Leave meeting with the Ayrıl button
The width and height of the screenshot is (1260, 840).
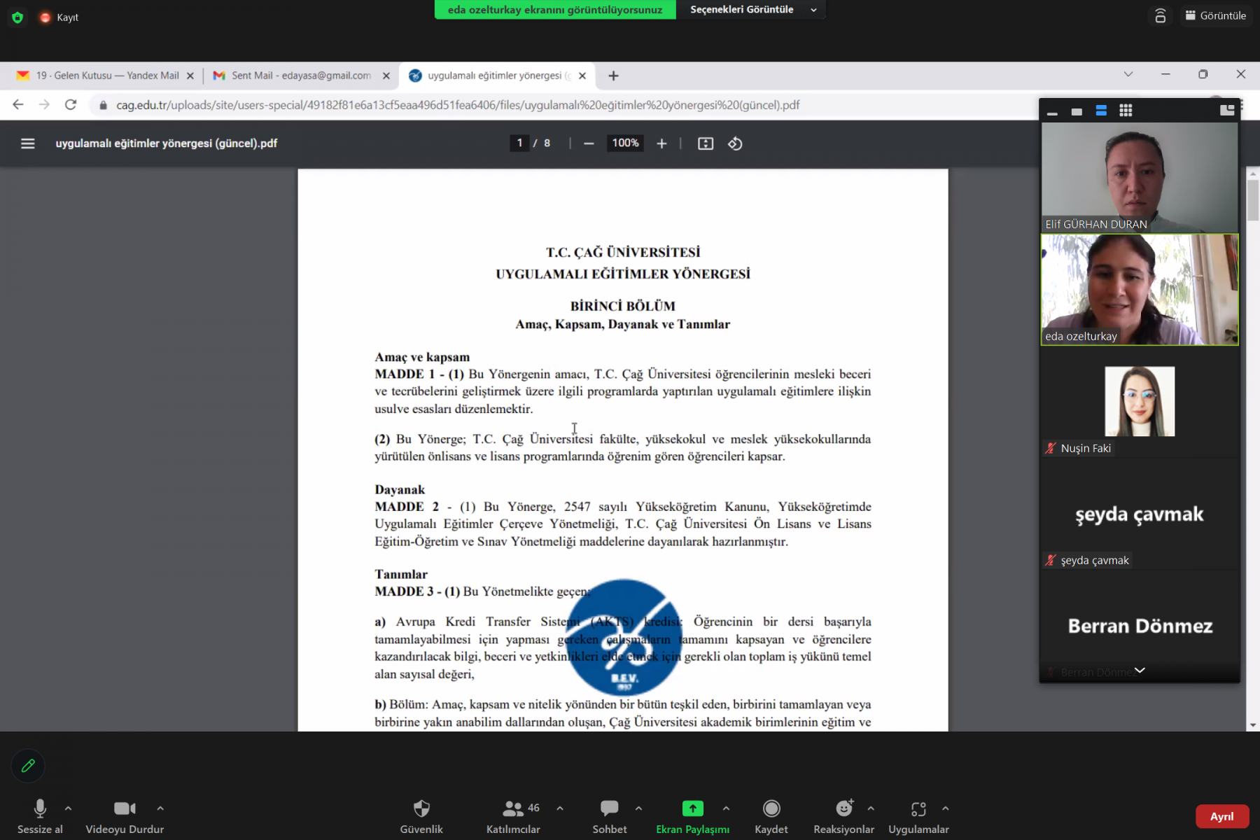tap(1222, 817)
